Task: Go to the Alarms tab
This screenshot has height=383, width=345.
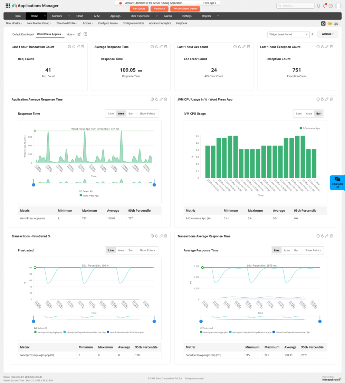Action: coord(168,16)
